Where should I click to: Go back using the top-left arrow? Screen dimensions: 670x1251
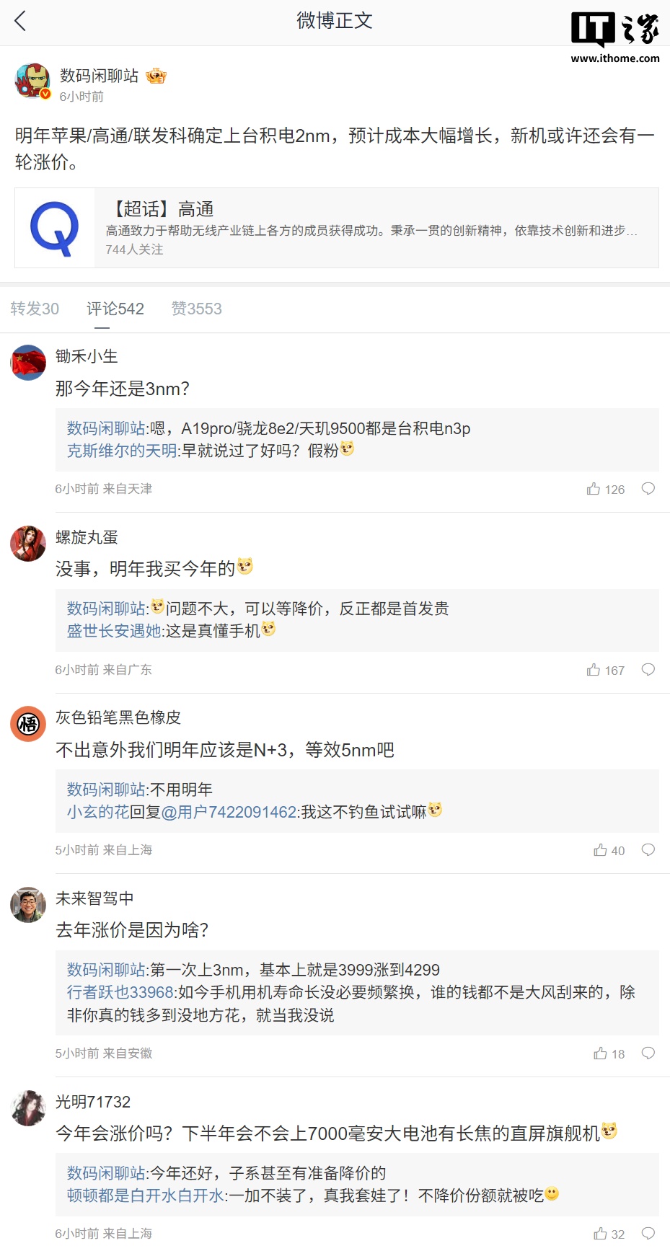tap(20, 21)
